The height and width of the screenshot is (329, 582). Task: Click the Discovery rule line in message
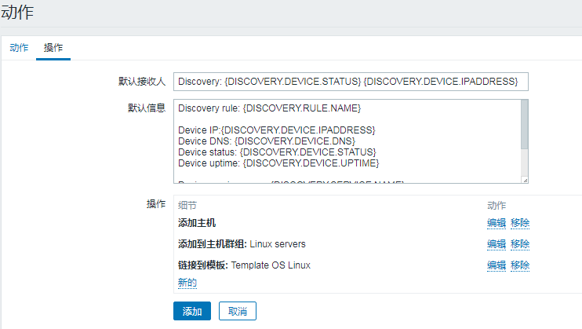pos(270,108)
